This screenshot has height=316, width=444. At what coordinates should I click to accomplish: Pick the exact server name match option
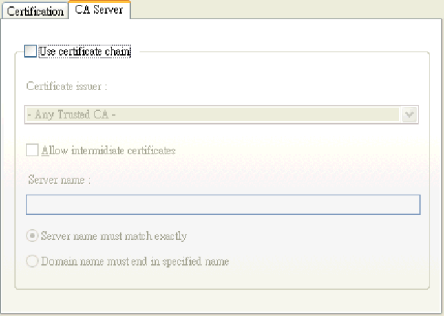coord(32,236)
